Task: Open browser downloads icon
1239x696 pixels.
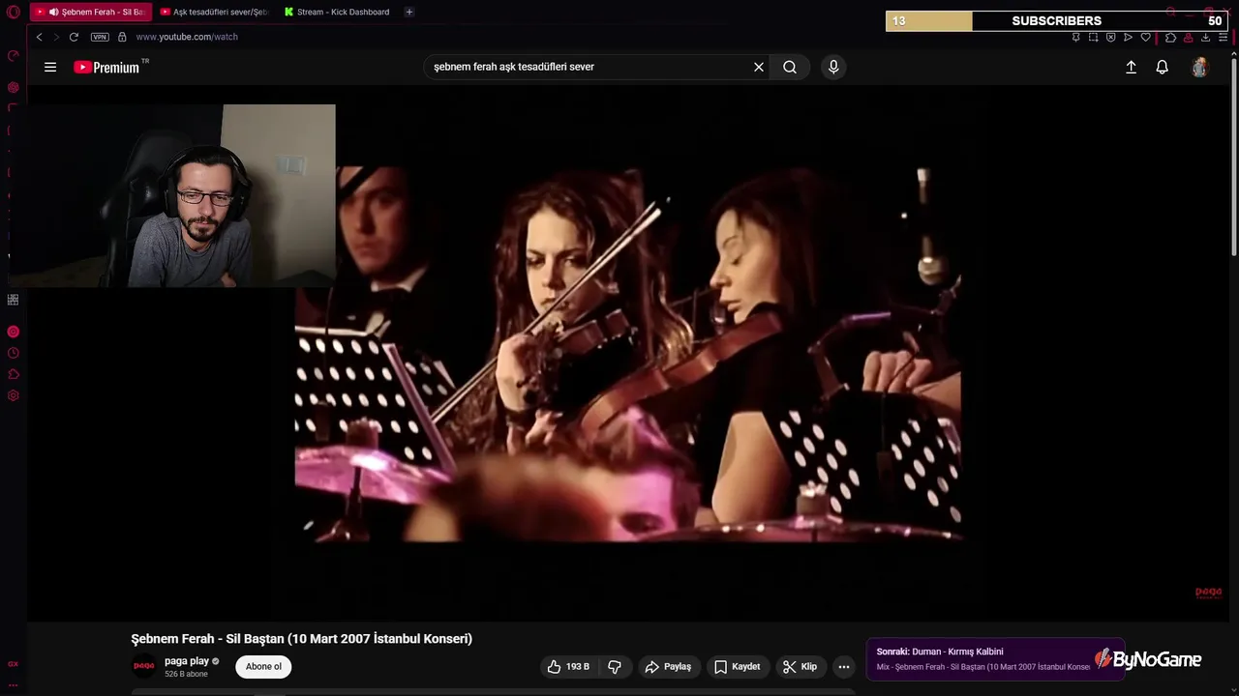Action: tap(1205, 37)
